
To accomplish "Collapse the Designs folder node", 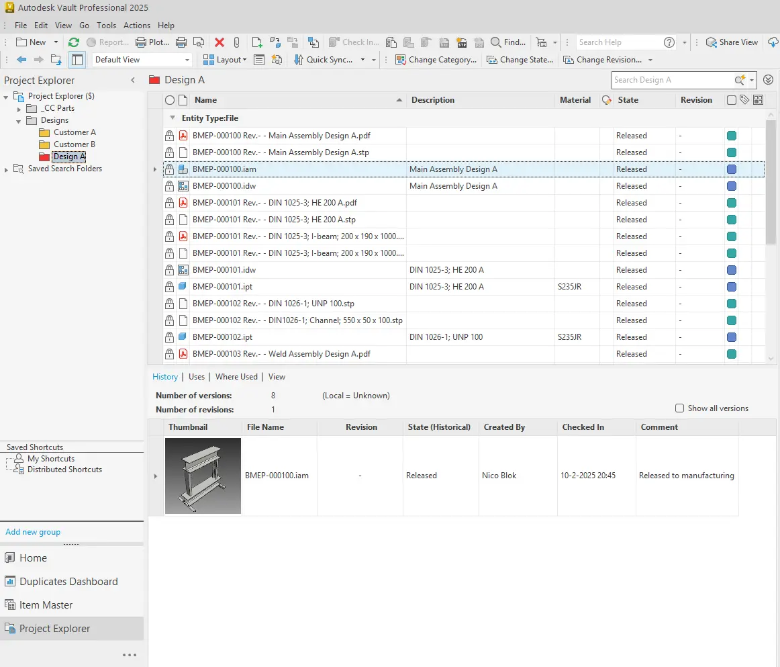I will point(18,121).
